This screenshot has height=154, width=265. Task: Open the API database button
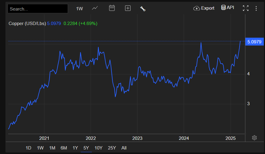(x=228, y=8)
